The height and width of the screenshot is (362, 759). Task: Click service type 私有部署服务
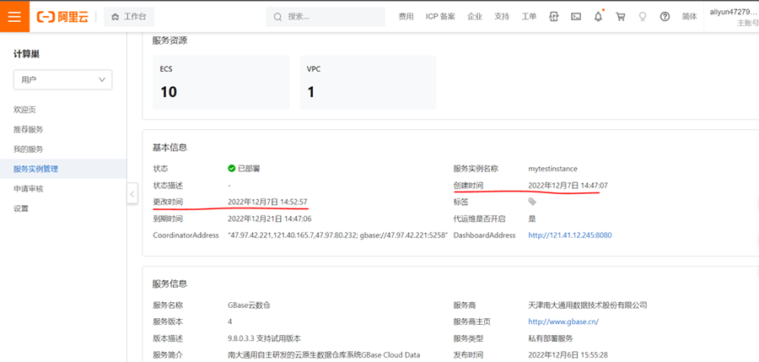[x=551, y=338]
